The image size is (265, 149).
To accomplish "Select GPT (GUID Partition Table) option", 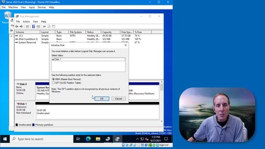I will tap(53, 83).
